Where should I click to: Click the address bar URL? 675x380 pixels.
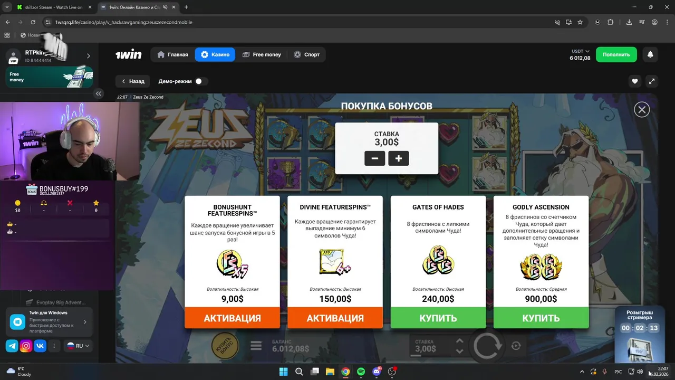tap(123, 22)
